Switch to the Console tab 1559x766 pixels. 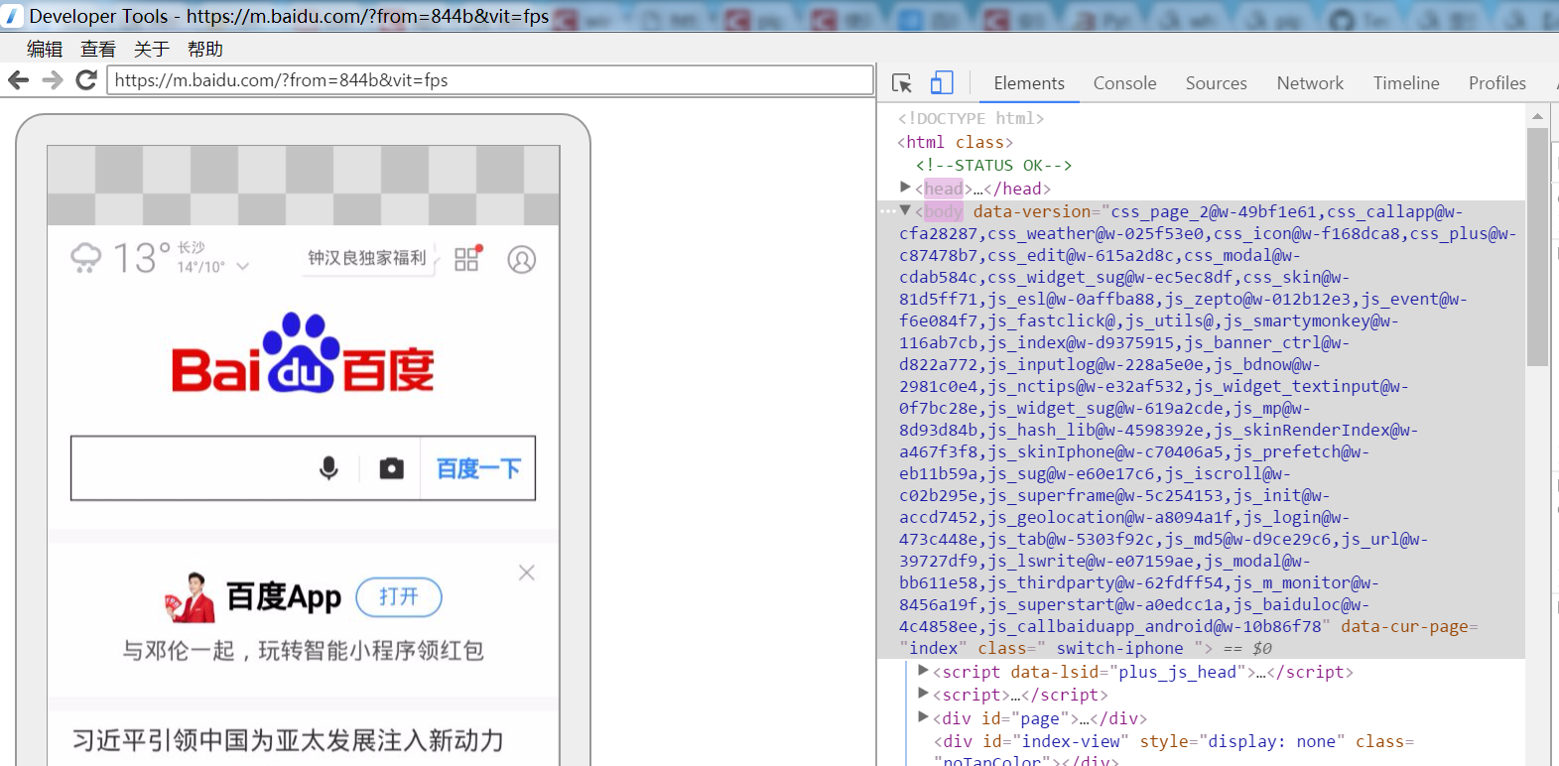pos(1124,83)
